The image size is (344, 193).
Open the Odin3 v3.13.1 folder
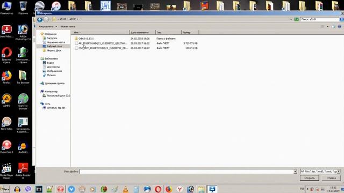[x=86, y=39]
